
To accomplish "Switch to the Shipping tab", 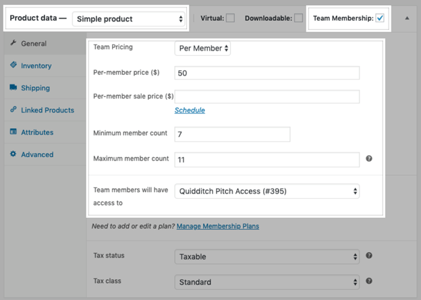I will 45,88.
